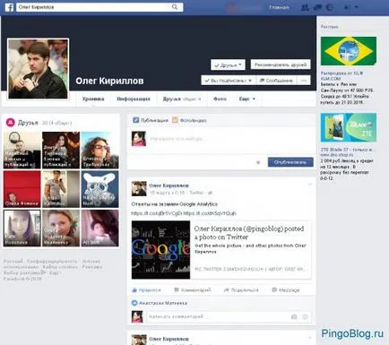389x345 pixels.
Task: Open the 'posted a photo on Twitter' title
Action: pos(249,233)
